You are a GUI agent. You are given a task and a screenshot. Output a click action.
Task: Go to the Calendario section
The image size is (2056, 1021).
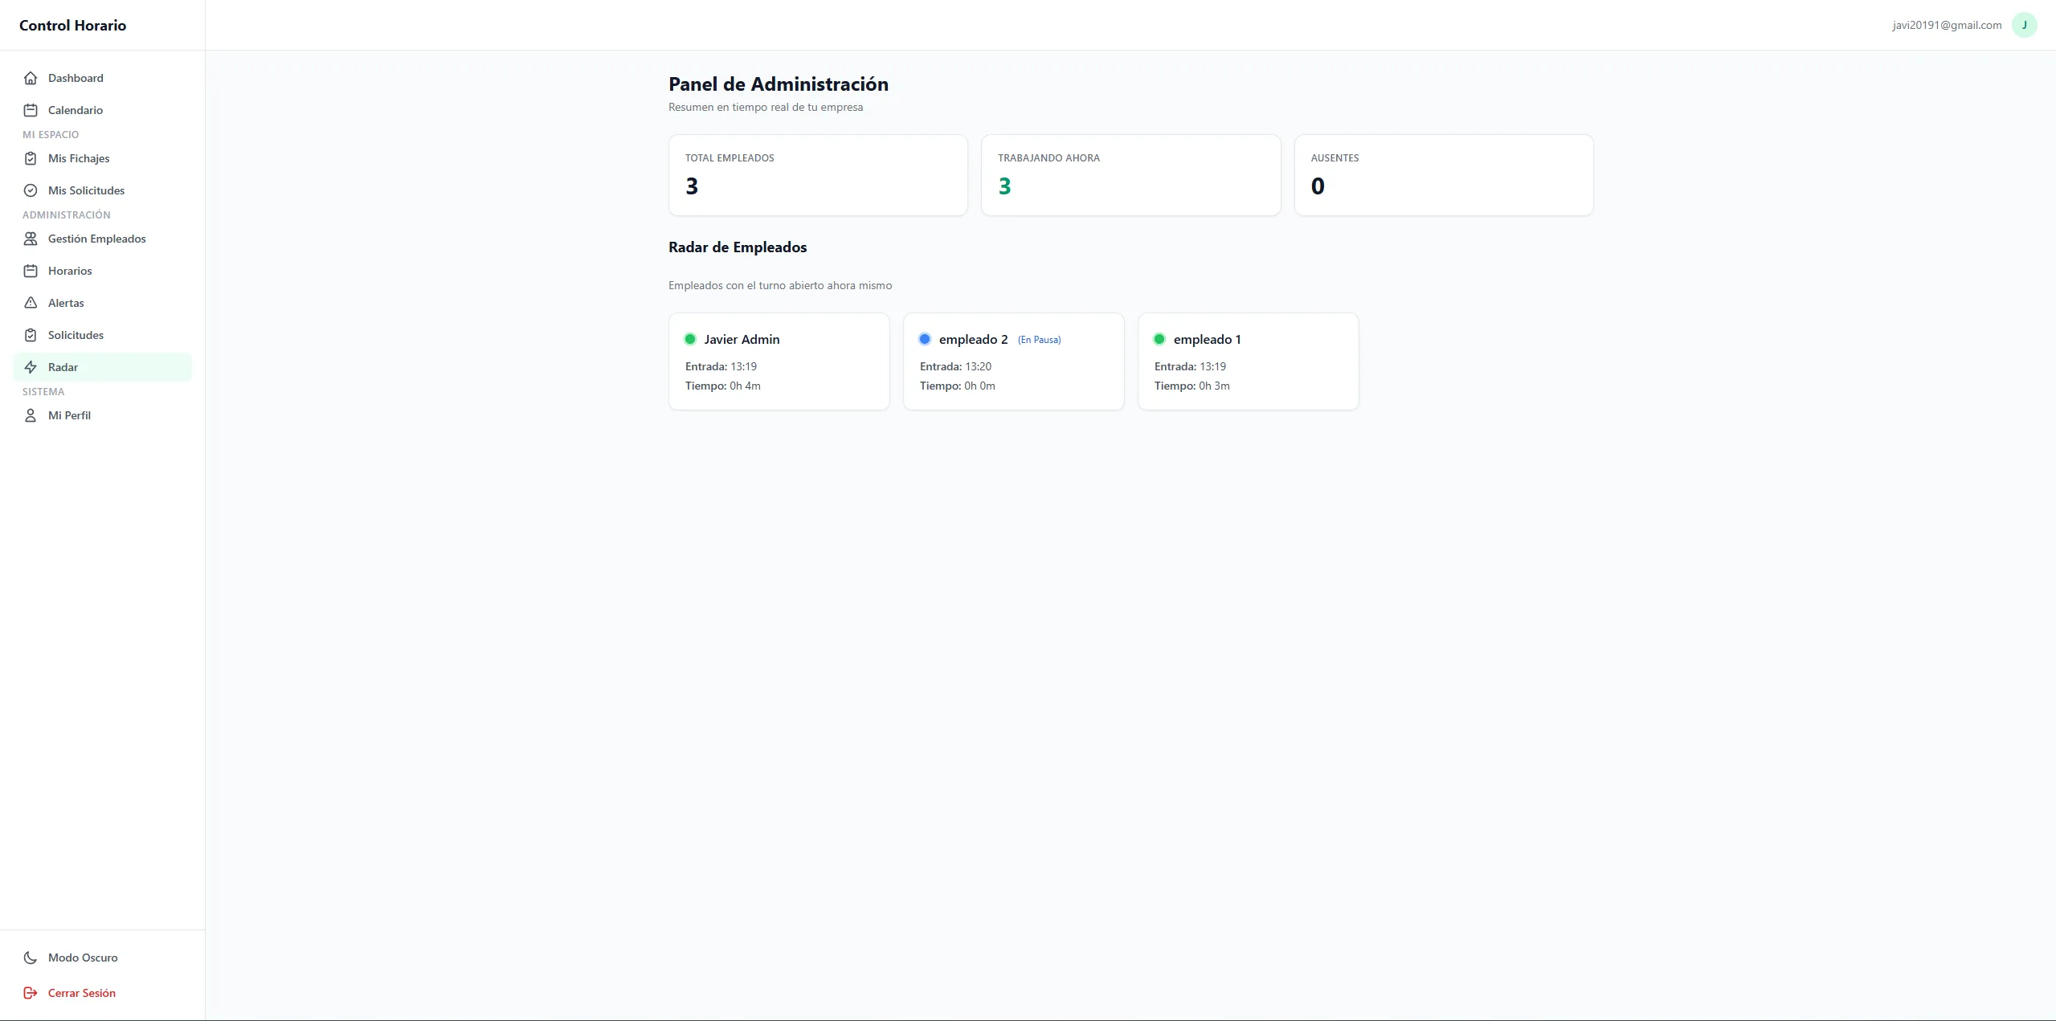(x=103, y=110)
